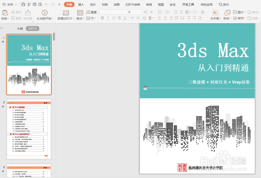Click the Decrease Indent icon
Viewport: 261px width, 178px height.
(175, 12)
